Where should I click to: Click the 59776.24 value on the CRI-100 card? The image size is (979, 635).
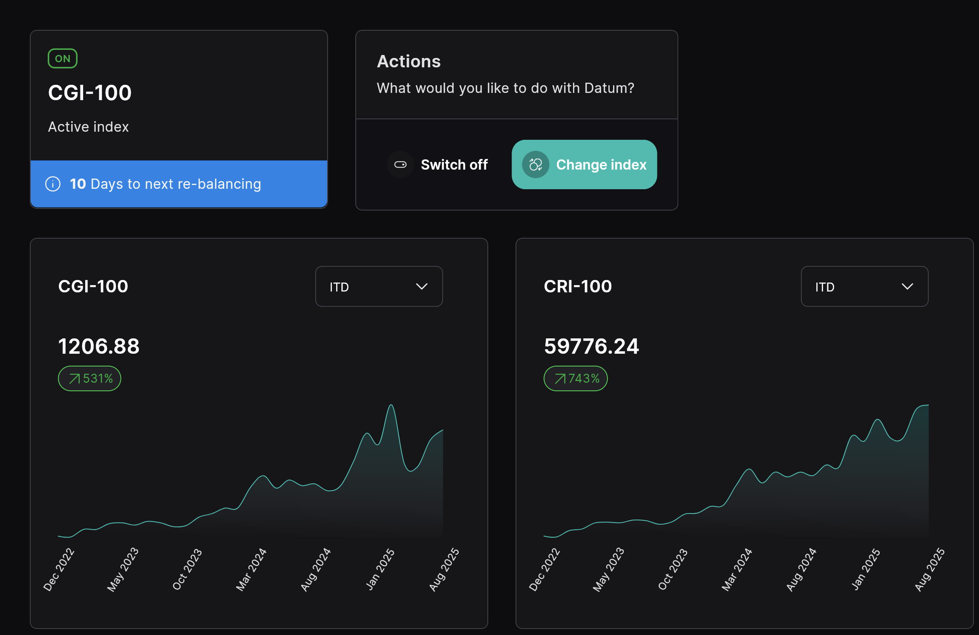591,346
